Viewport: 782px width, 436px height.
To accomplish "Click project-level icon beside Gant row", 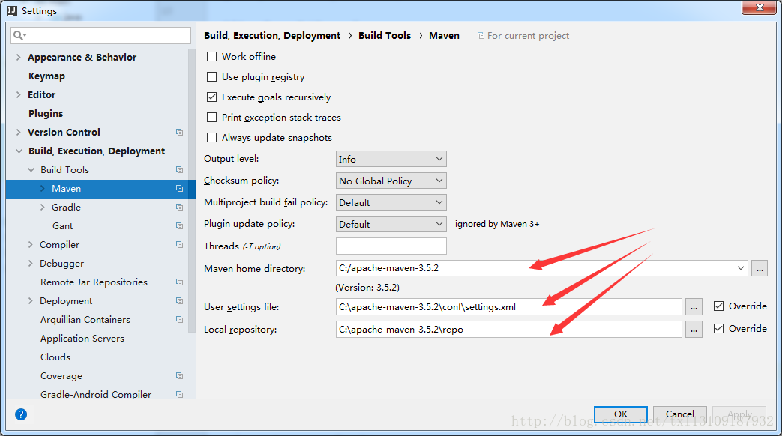I will (179, 225).
